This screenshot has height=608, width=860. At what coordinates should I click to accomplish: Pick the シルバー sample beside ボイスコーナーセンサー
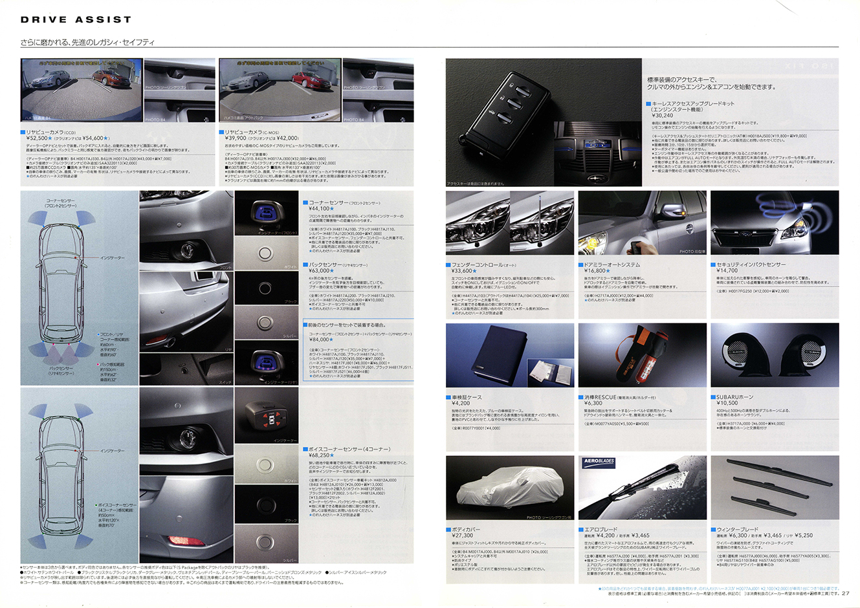267,544
